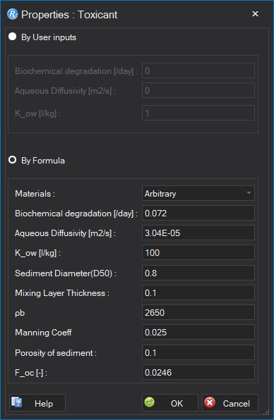
Task: Click Biochemical degradation field with 0.072
Action: pos(198,214)
